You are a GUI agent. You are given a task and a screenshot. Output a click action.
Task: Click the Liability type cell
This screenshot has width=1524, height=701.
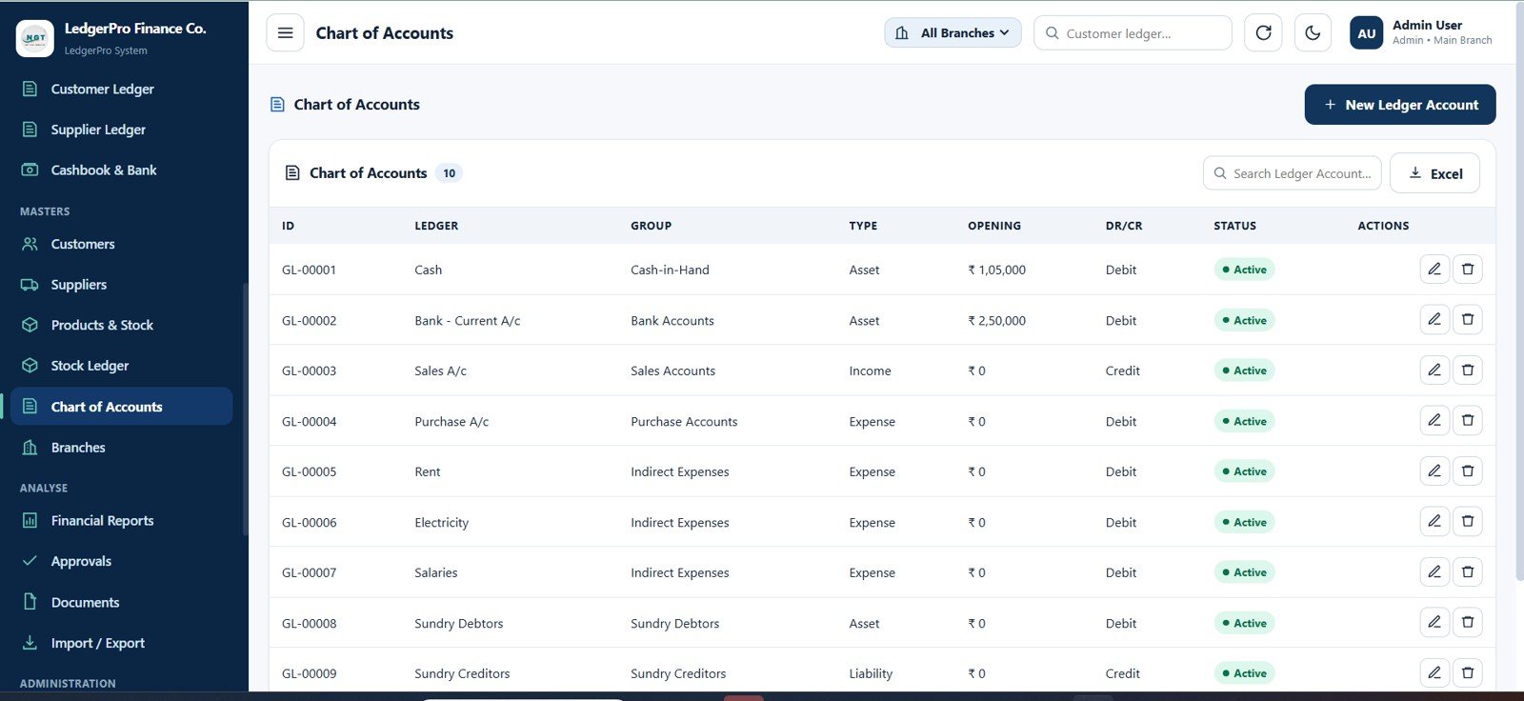[x=871, y=674]
